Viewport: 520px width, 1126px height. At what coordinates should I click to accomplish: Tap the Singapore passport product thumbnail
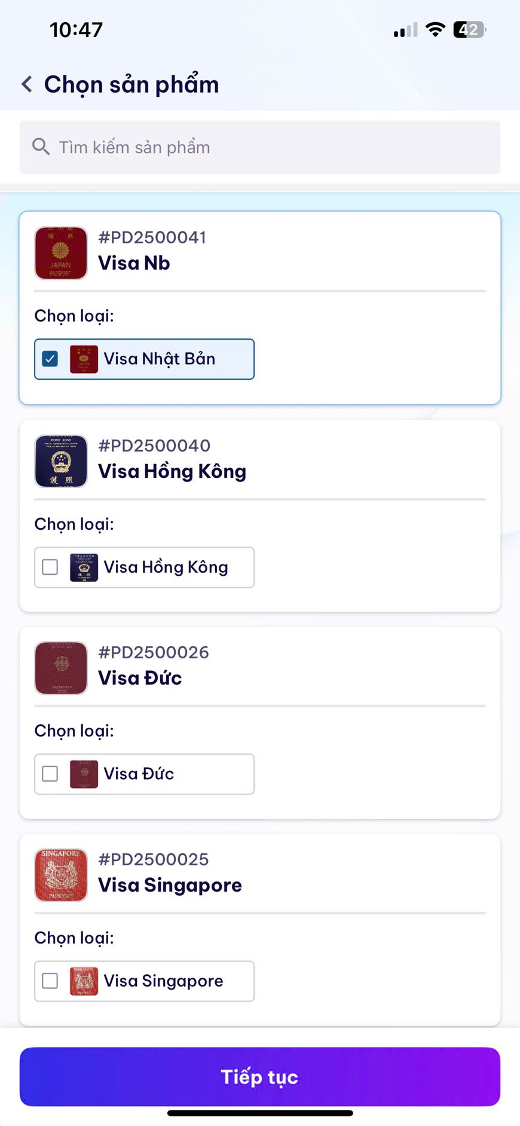click(x=61, y=875)
